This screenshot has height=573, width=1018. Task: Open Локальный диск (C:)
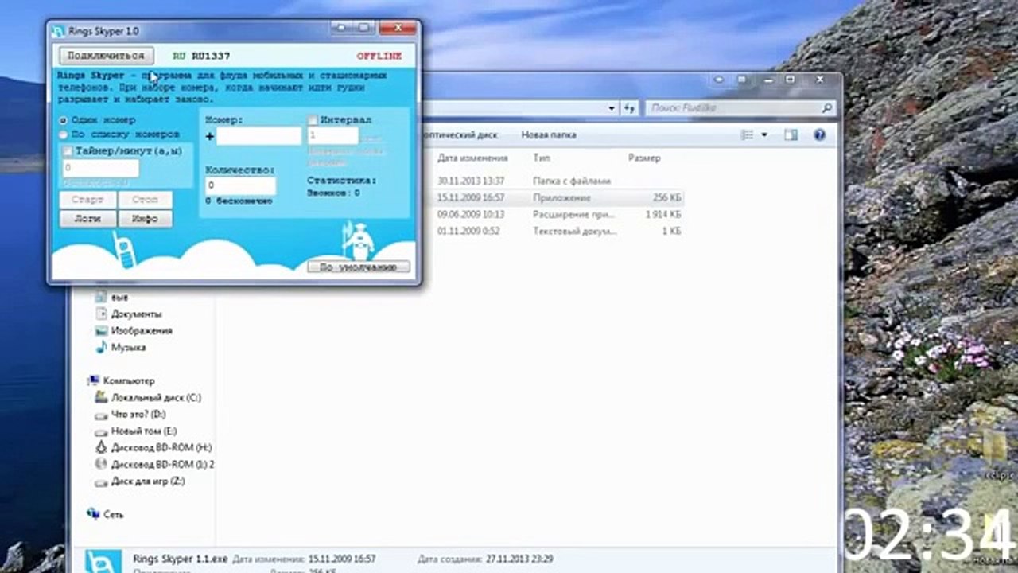(x=156, y=397)
